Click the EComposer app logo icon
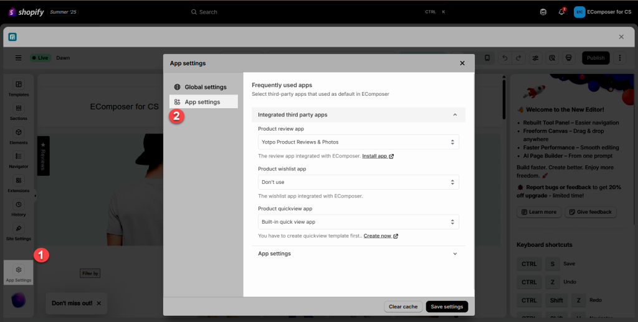 12,37
